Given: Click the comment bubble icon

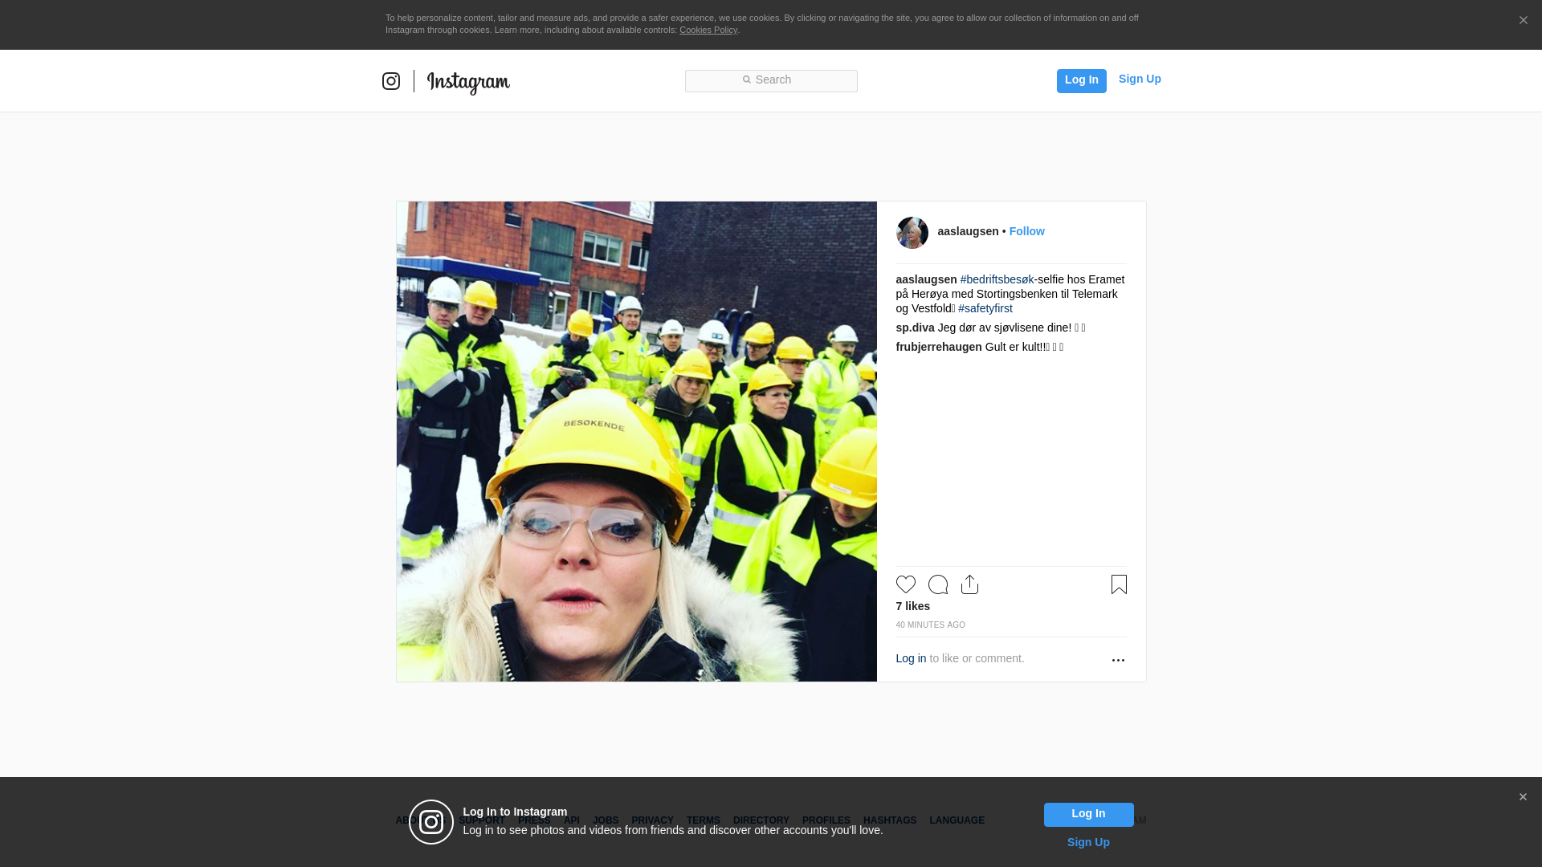Looking at the screenshot, I should click(x=937, y=584).
